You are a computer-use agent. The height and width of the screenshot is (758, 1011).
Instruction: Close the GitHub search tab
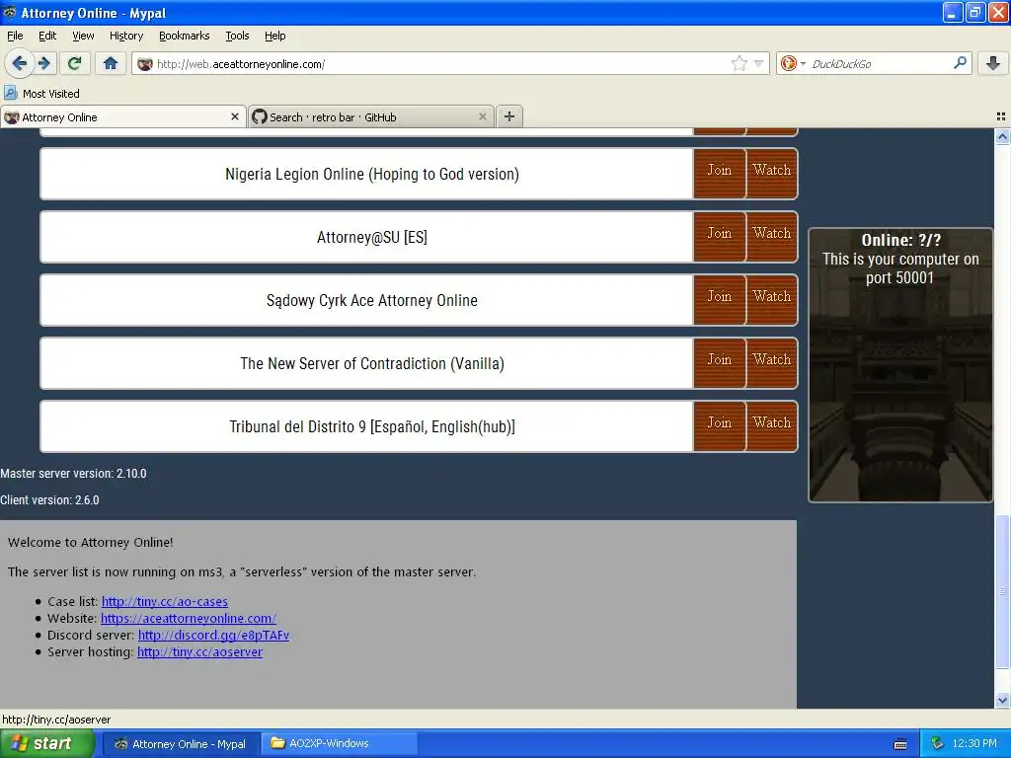tap(482, 116)
